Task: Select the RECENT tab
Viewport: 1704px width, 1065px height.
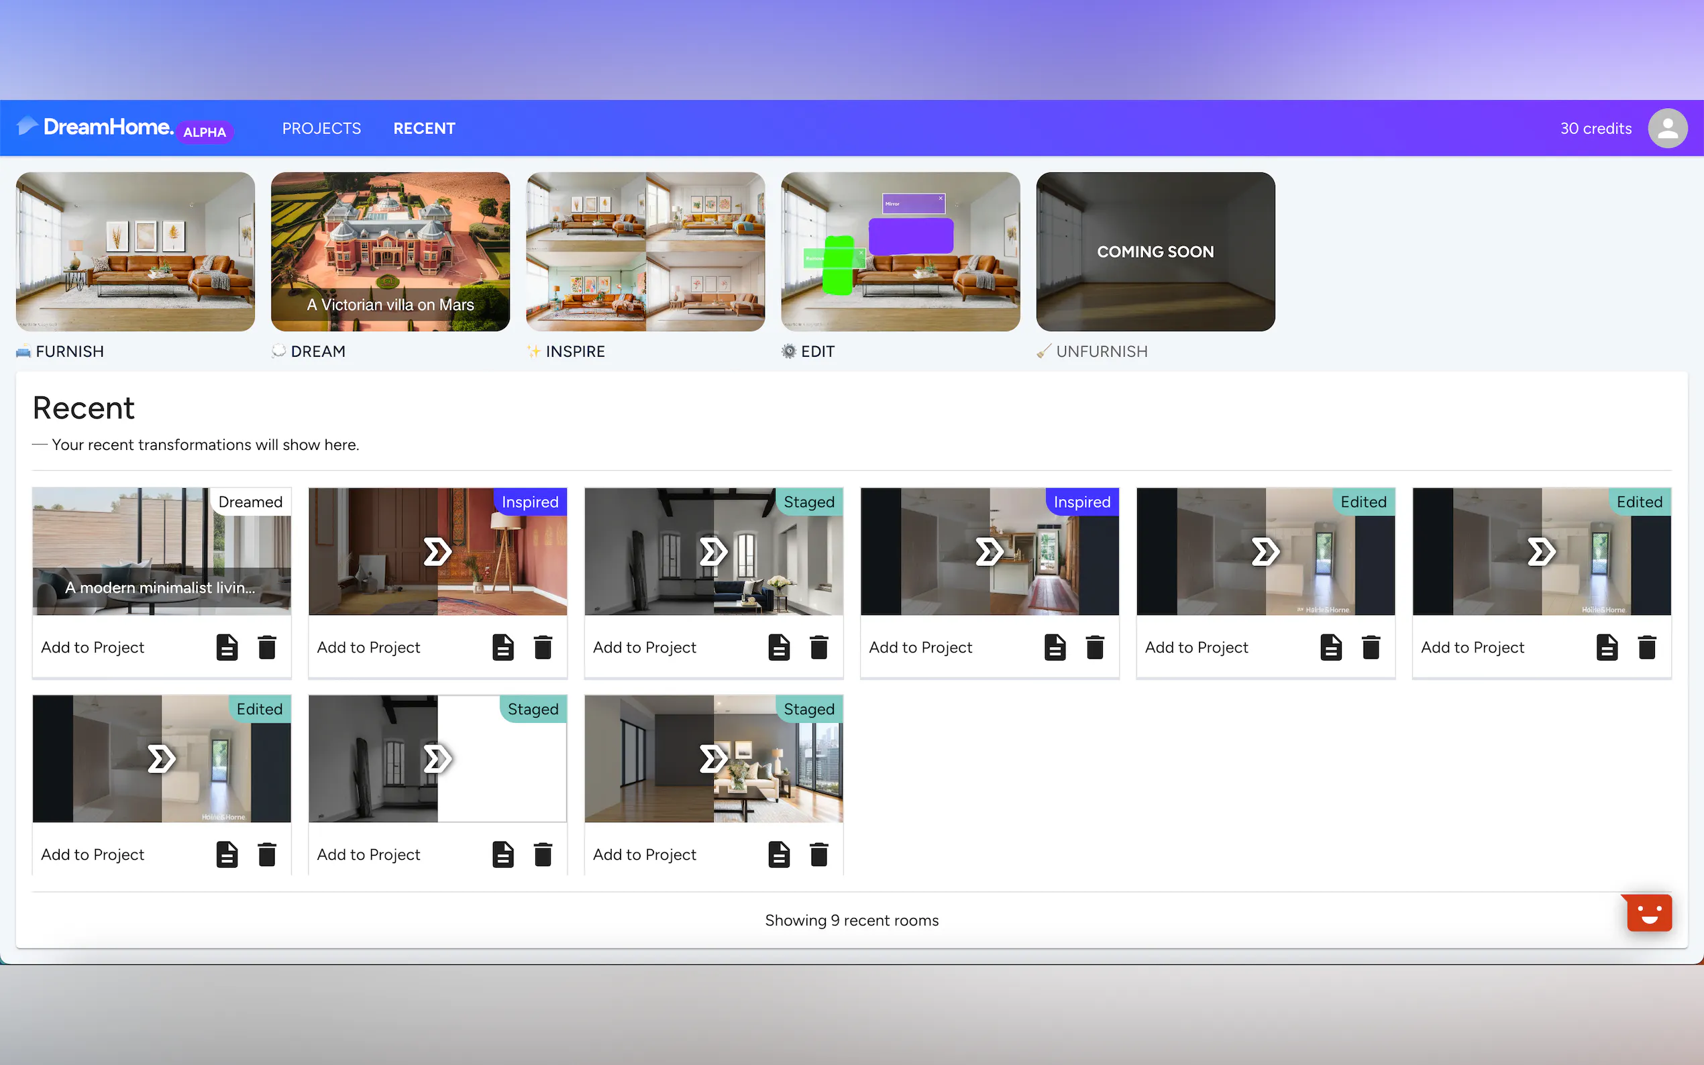Action: click(424, 128)
